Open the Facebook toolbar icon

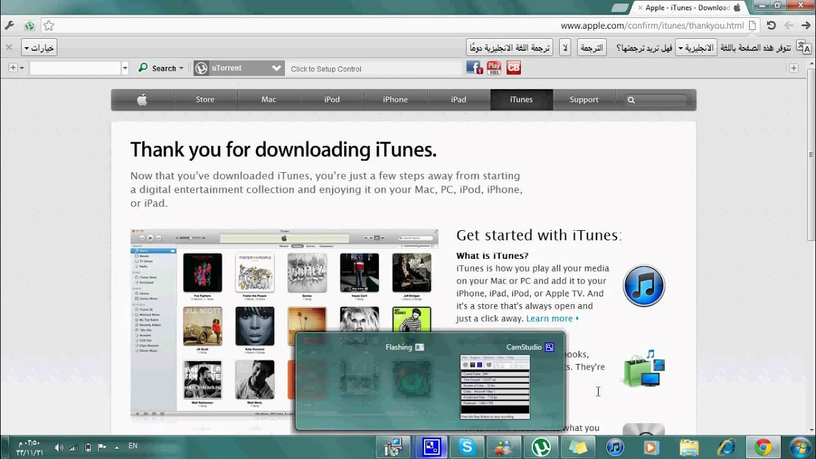point(474,68)
